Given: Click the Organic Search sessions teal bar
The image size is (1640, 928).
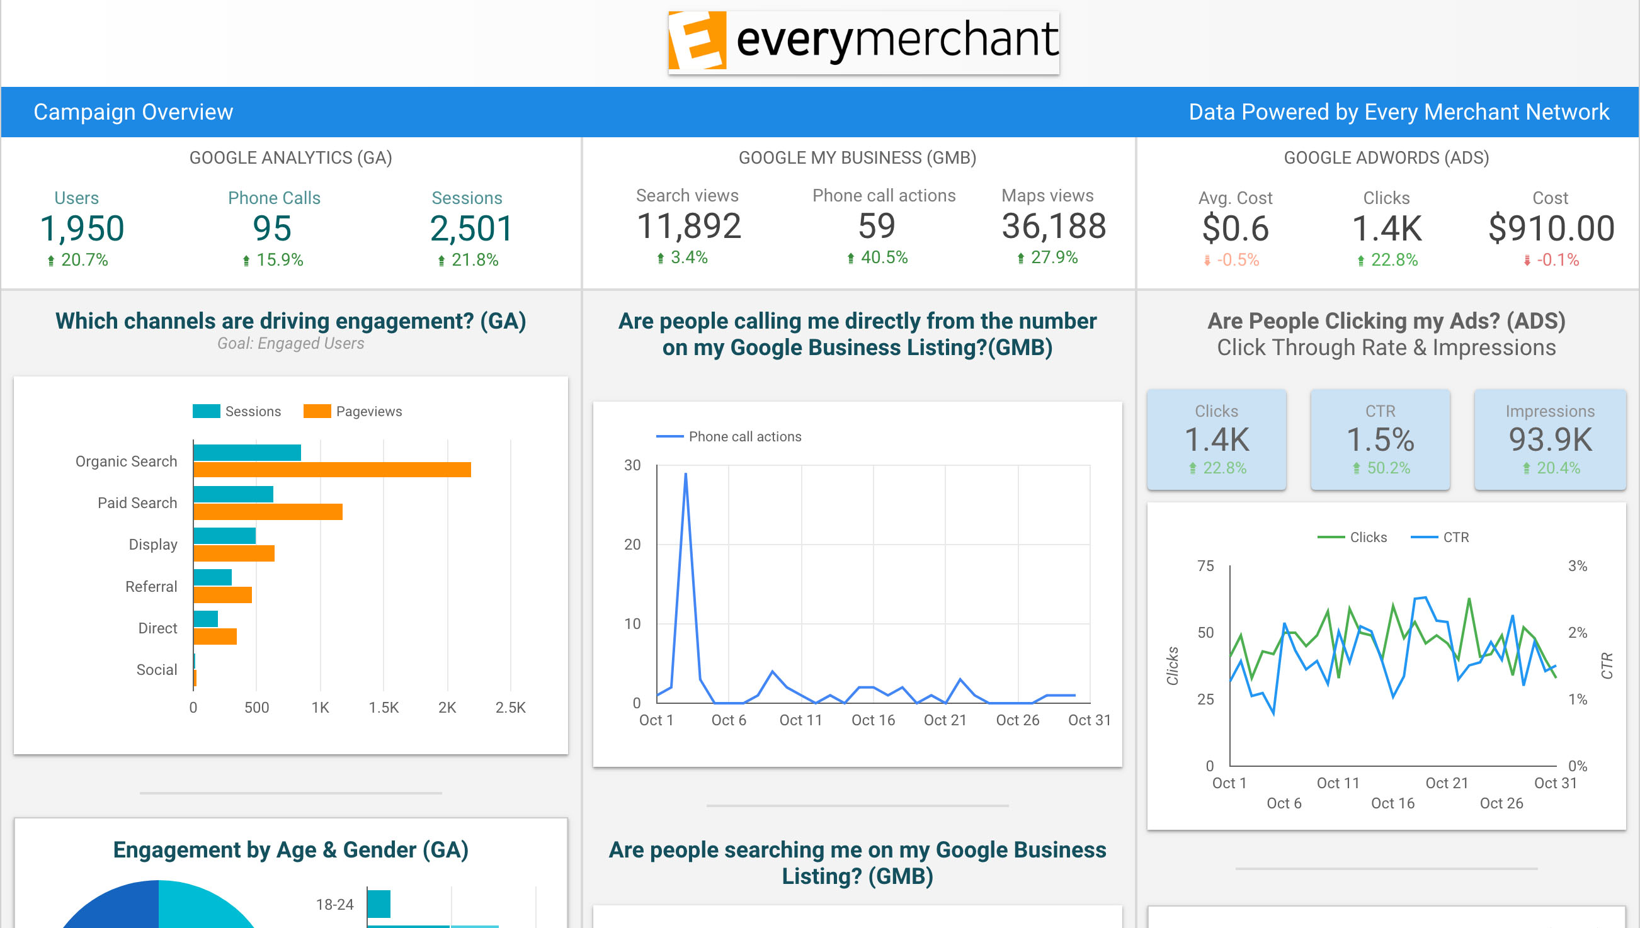Looking at the screenshot, I should point(248,453).
